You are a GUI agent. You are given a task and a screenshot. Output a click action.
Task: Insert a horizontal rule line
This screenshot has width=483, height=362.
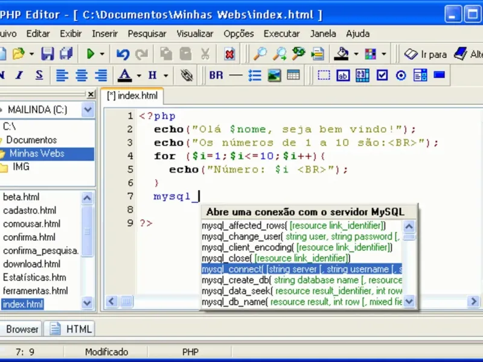pyautogui.click(x=235, y=75)
